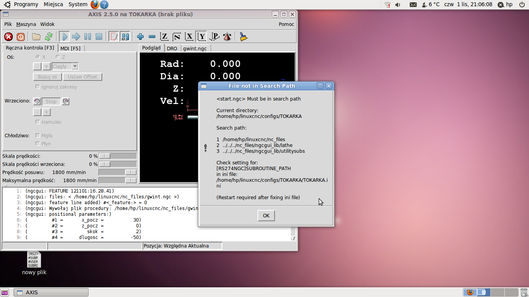Toggle machine power button
The image size is (529, 297).
(21, 37)
